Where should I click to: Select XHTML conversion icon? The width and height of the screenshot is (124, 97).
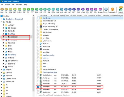[19, 10]
